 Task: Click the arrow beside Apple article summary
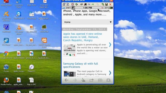110,45
